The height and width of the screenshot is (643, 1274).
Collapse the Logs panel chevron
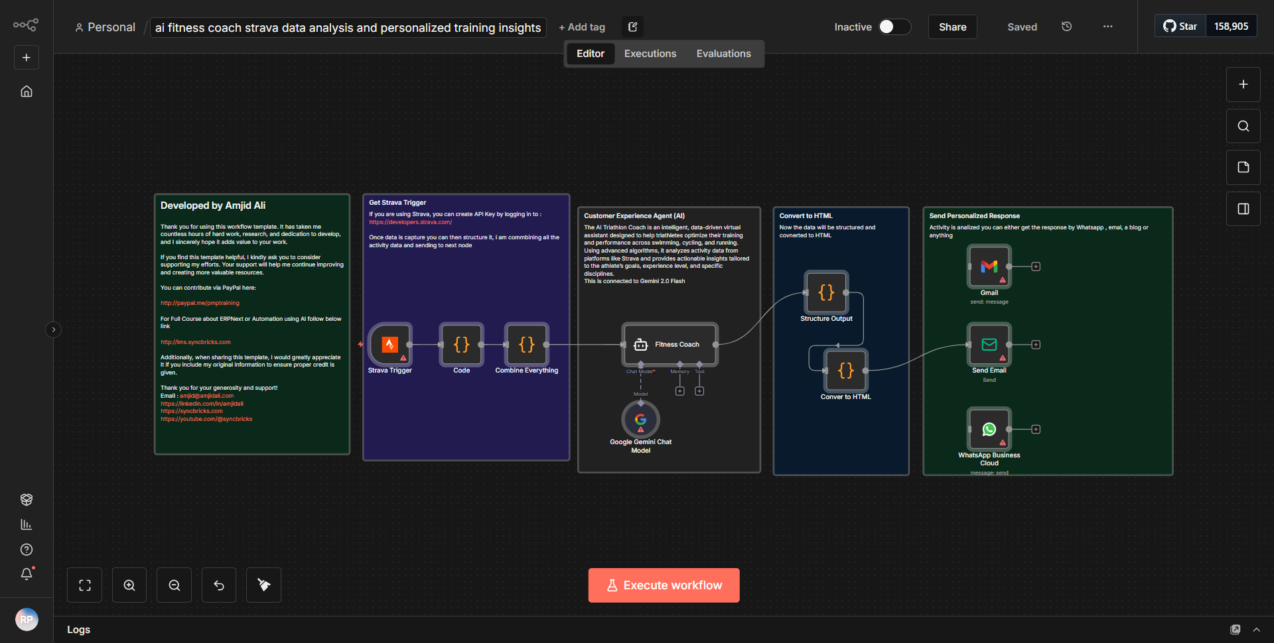pos(1257,629)
